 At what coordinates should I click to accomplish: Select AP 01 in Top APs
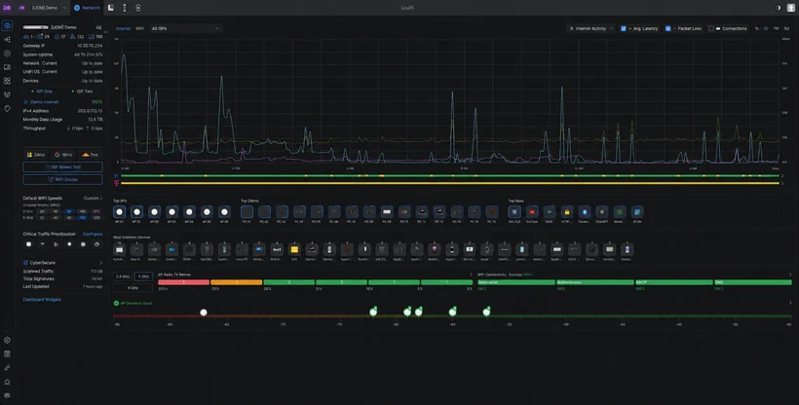click(119, 212)
